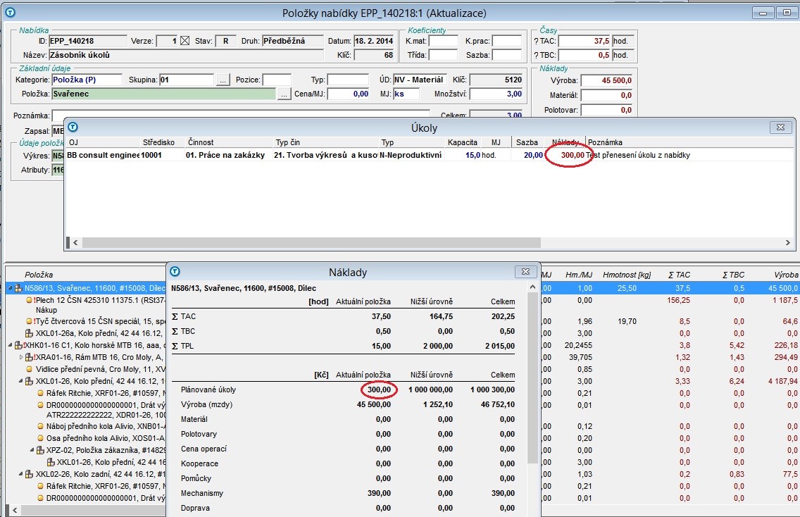800x517 pixels.
Task: Click the XKL01-26a assembly icon
Action: click(x=29, y=333)
